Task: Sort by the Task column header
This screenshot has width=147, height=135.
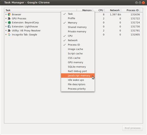Action: click(8, 10)
